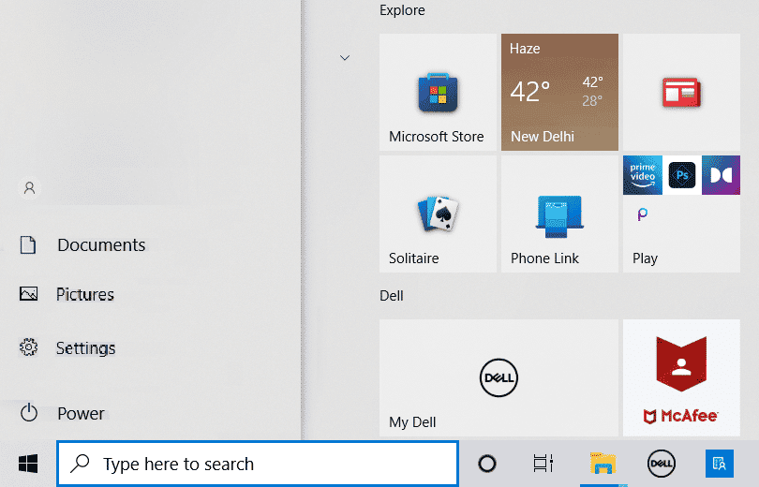Open the red News tile

point(681,92)
